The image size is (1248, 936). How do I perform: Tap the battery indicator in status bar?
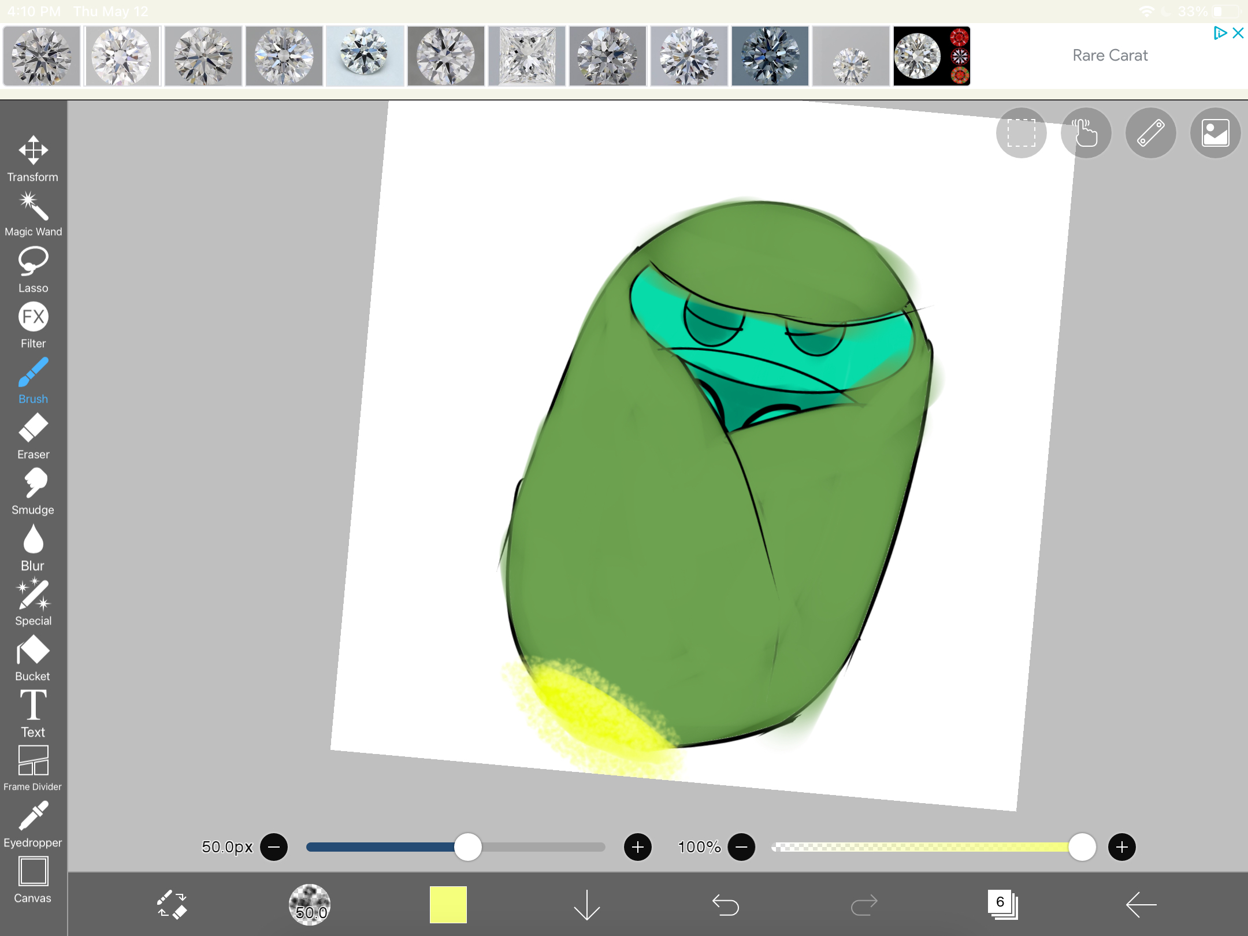(1227, 12)
